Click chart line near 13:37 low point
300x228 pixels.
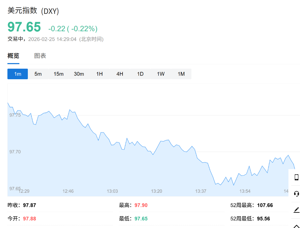click(x=216, y=184)
